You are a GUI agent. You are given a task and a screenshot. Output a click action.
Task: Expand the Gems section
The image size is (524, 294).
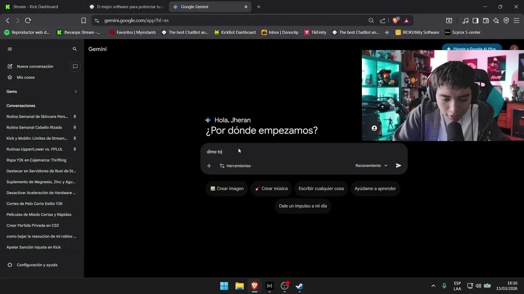point(75,91)
